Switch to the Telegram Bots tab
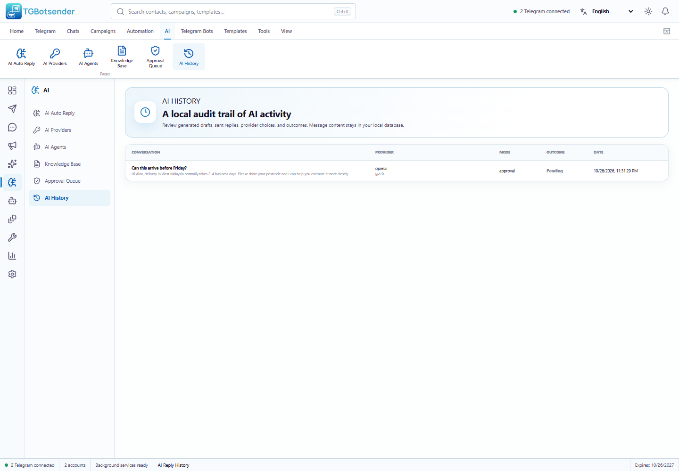This screenshot has width=679, height=471. coord(197,31)
